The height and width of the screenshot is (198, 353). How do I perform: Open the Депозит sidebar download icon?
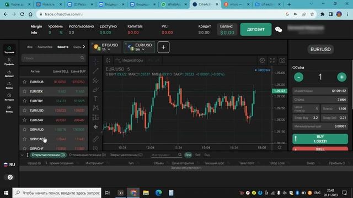point(9,73)
